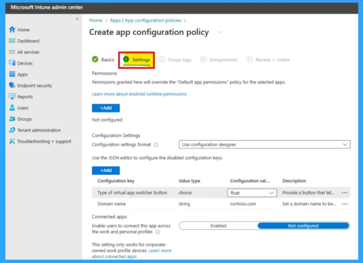Open Tenant administration icon
The width and height of the screenshot is (363, 263).
coord(12,130)
